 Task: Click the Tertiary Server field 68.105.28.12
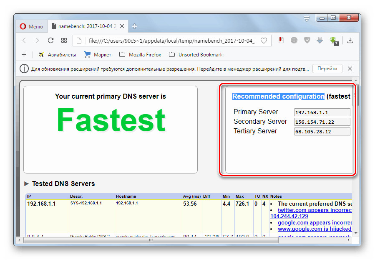(x=322, y=131)
